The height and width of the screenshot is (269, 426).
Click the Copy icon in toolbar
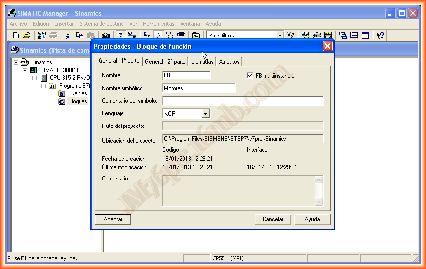79,35
